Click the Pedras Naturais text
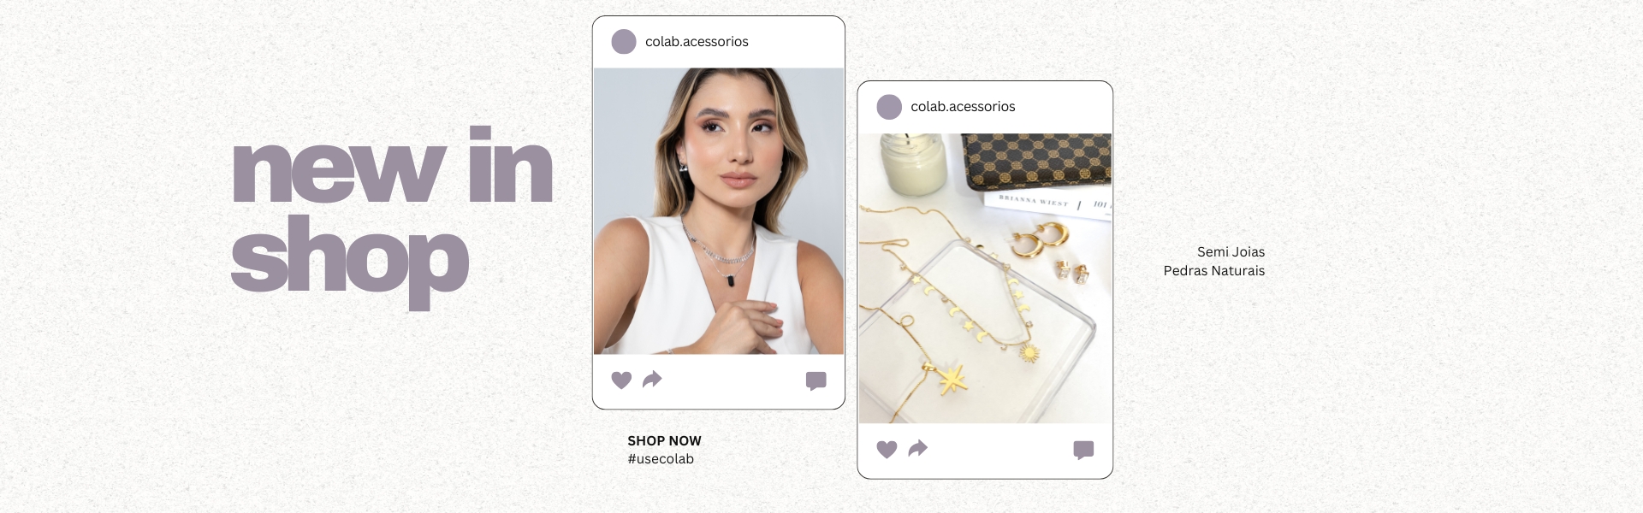 coord(1214,271)
